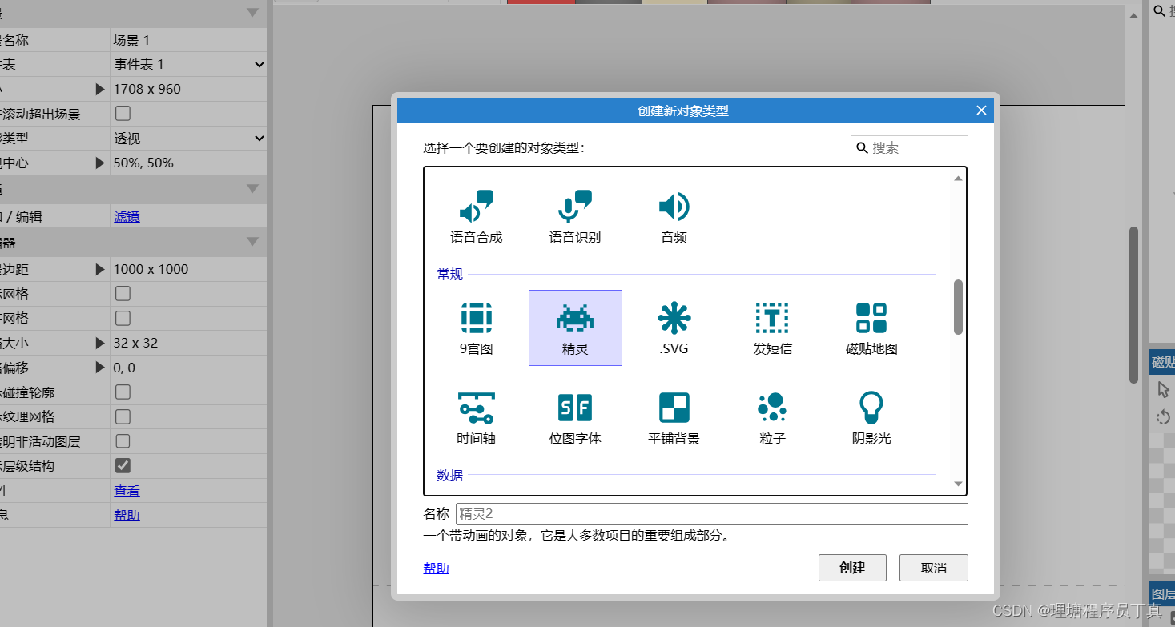This screenshot has height=627, width=1175.
Task: Select the 位图字体 bitmap font object
Action: [574, 416]
